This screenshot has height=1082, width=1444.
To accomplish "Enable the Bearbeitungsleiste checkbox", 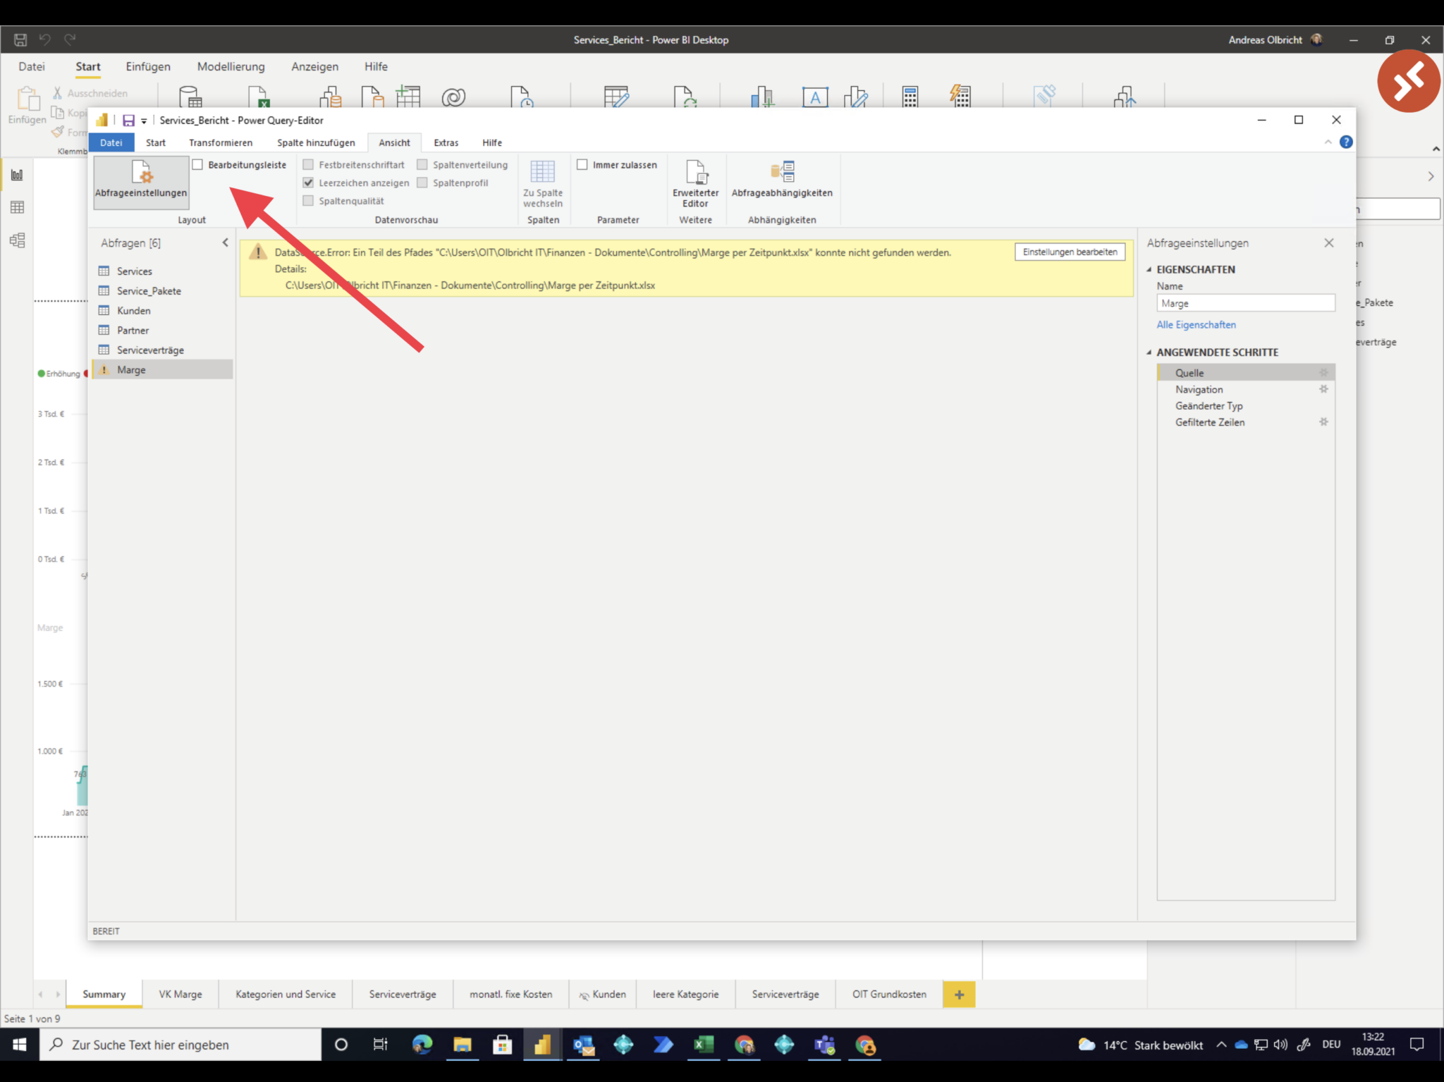I will point(198,164).
